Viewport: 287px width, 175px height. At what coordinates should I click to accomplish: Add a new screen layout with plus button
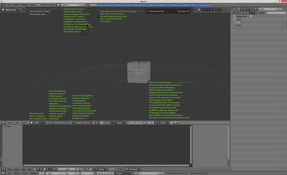point(81,5)
